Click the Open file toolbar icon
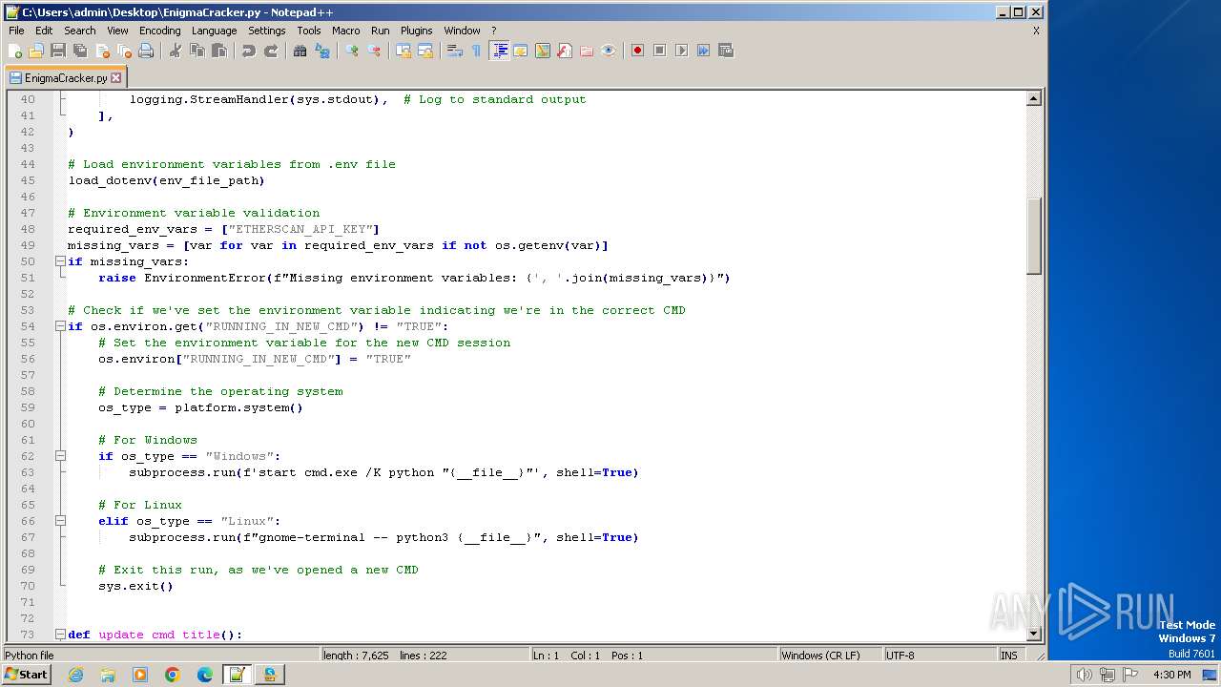The image size is (1221, 687). point(36,51)
